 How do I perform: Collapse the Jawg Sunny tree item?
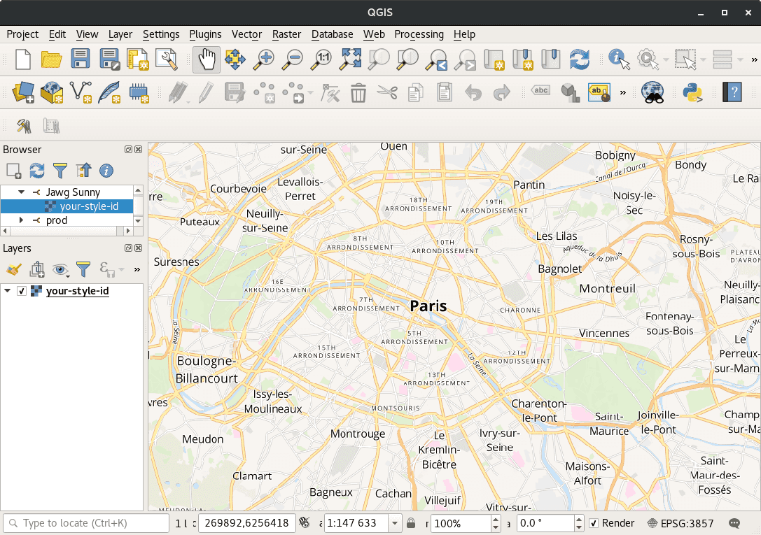[20, 192]
